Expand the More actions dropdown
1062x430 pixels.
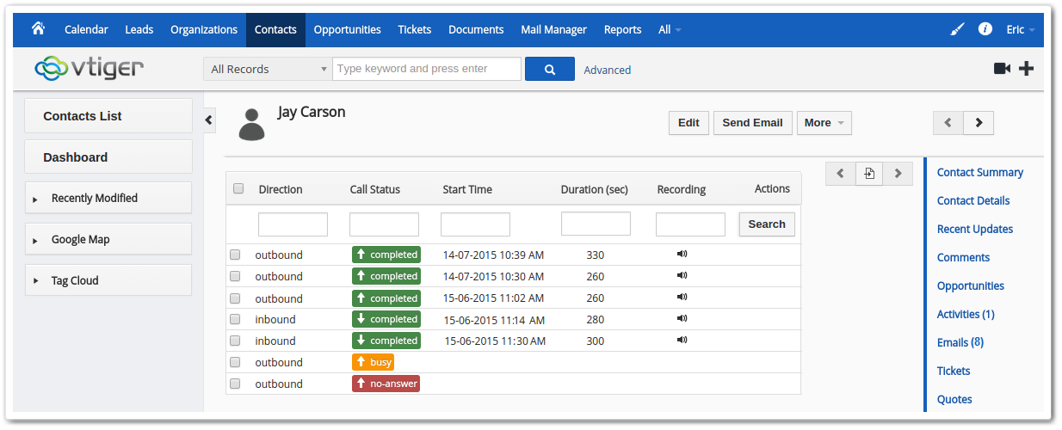[x=824, y=123]
